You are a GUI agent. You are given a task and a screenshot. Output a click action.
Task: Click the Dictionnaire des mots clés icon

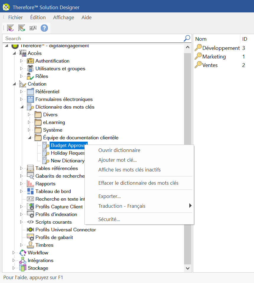[x=30, y=107]
